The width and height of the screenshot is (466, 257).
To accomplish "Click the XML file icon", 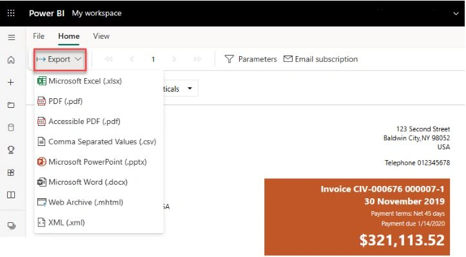I will tap(42, 223).
